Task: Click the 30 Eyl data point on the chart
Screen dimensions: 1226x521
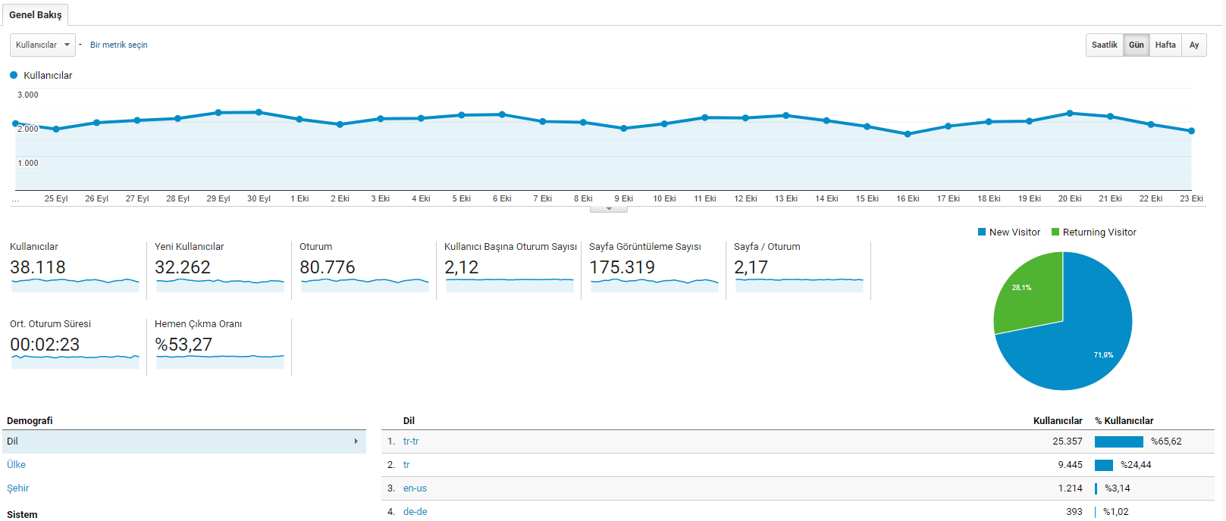Action: pyautogui.click(x=259, y=112)
